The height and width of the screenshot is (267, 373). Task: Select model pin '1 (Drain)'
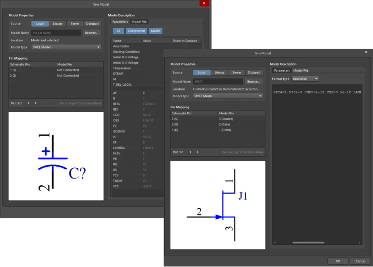tap(225, 130)
